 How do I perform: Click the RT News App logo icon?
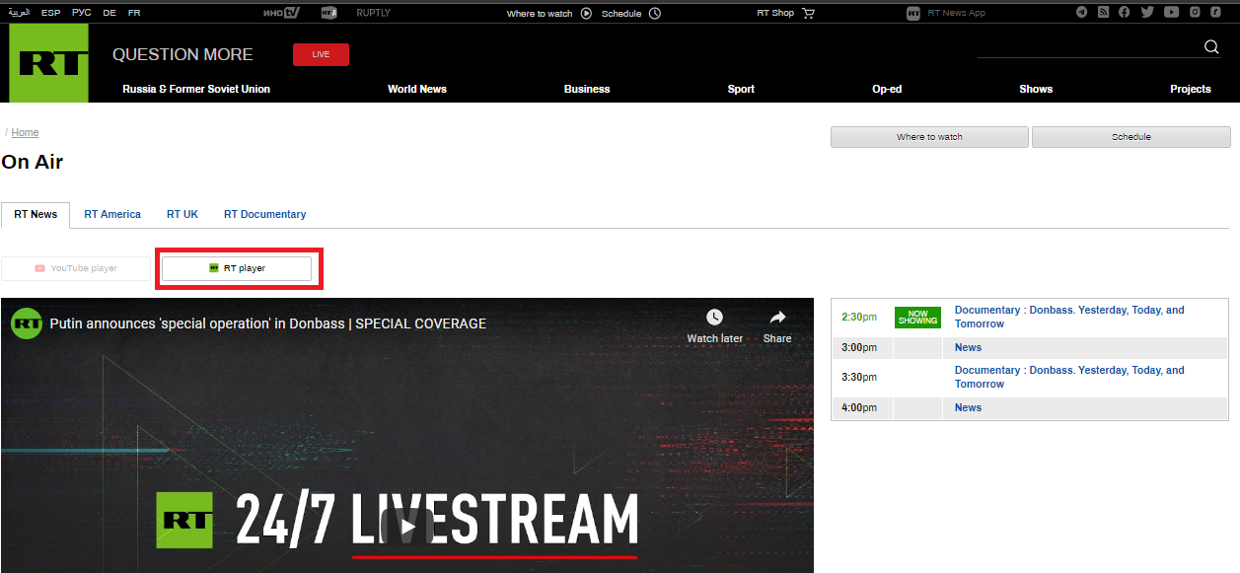click(913, 14)
